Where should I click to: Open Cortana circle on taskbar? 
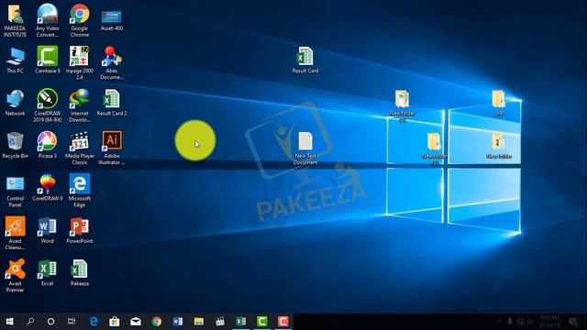pos(51,322)
